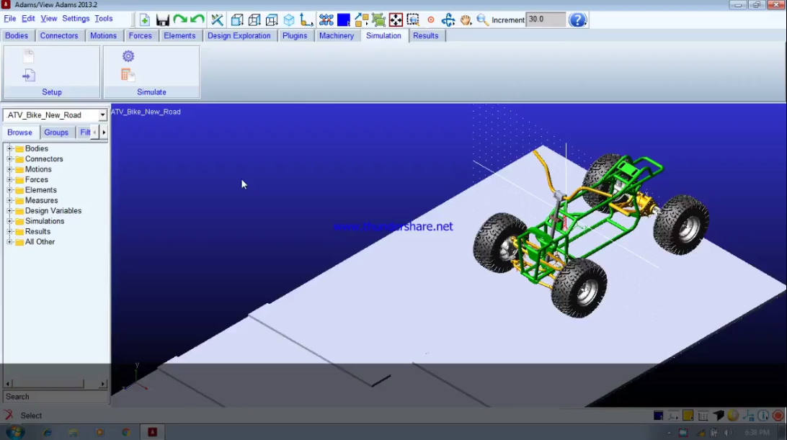Choose the second wireframe cube view icon
The width and height of the screenshot is (787, 440).
(x=254, y=20)
